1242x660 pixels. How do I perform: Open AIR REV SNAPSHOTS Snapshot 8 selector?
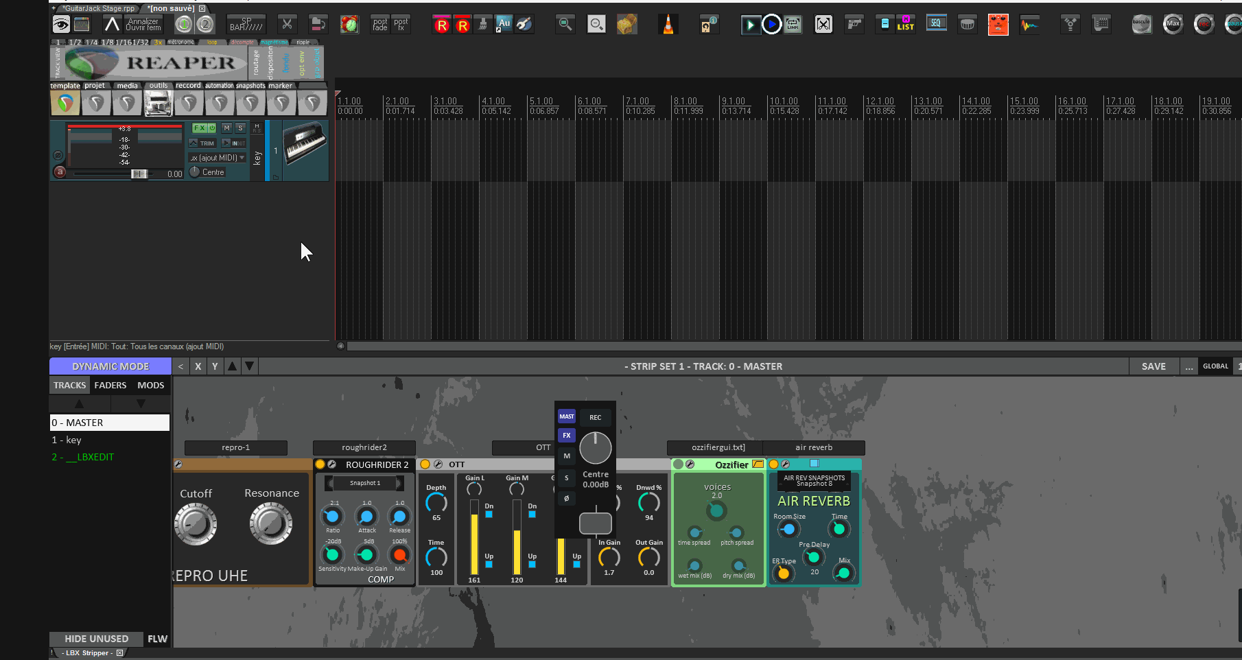point(814,480)
